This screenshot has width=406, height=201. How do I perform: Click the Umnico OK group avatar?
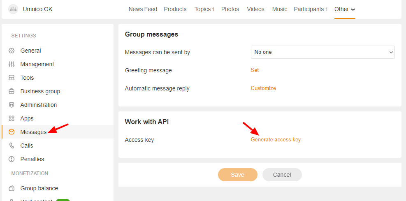coord(13,9)
